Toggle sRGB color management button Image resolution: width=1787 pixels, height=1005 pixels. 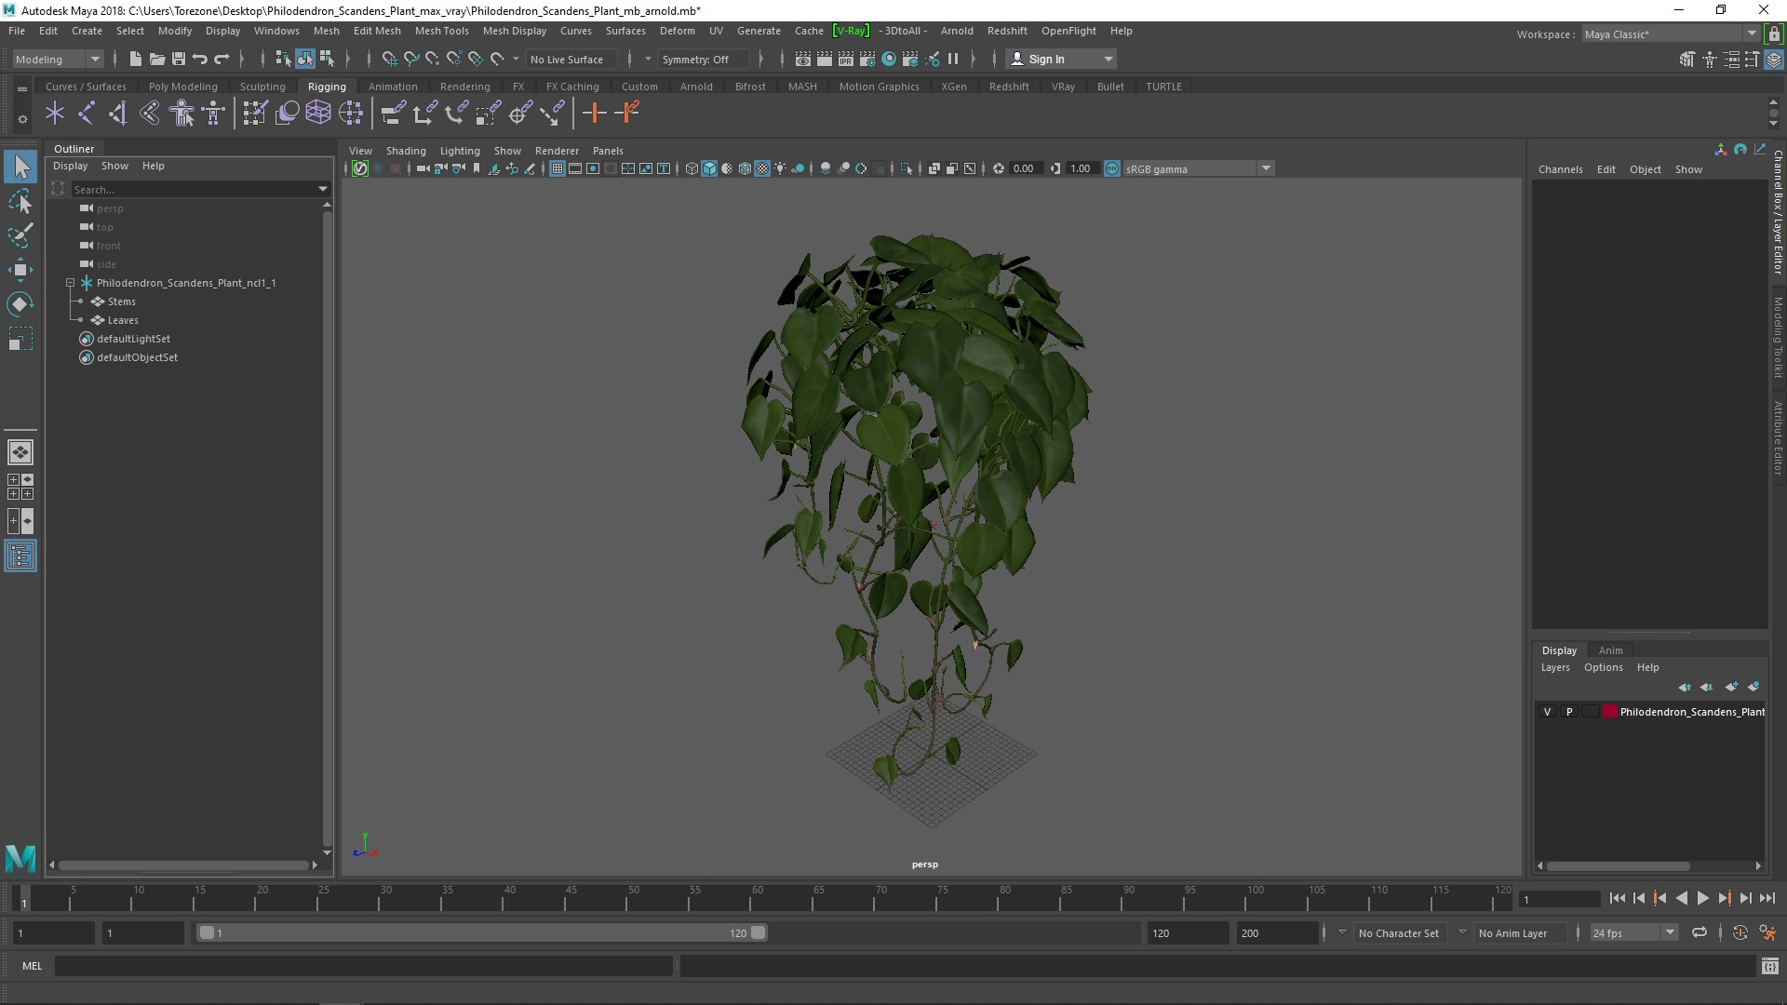pos(1112,168)
